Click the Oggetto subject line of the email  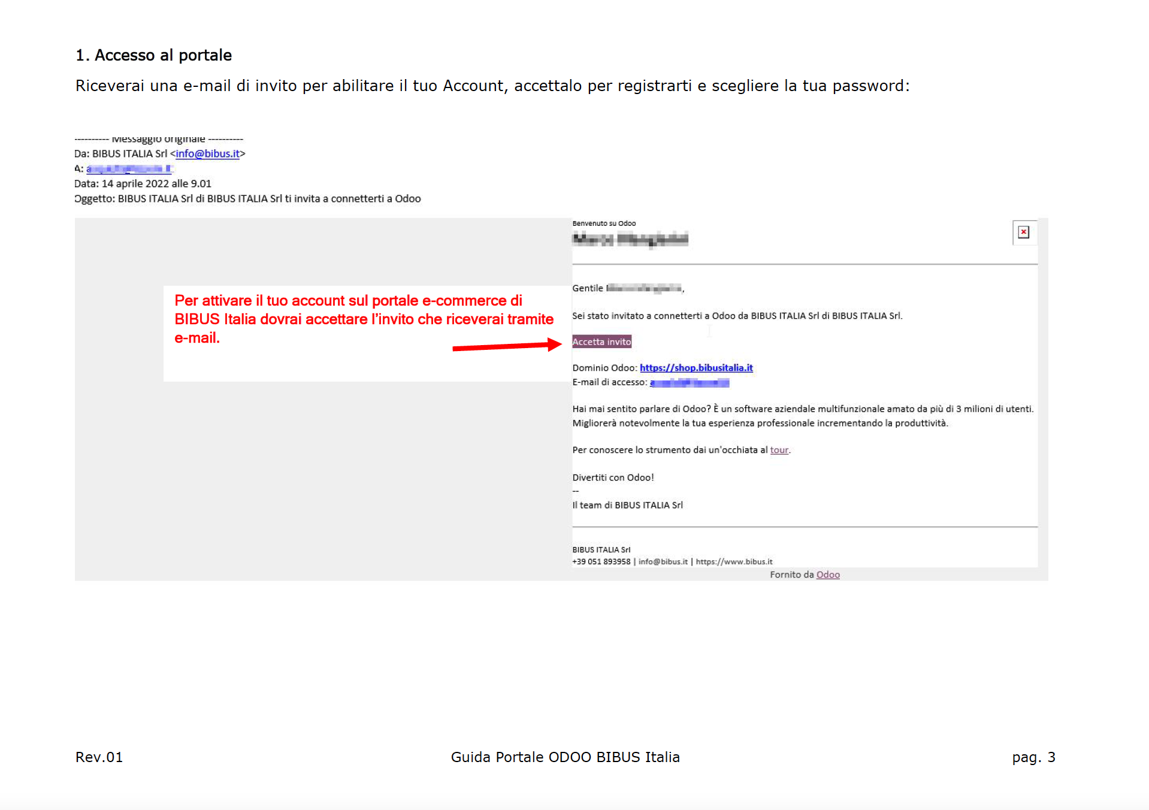point(247,199)
